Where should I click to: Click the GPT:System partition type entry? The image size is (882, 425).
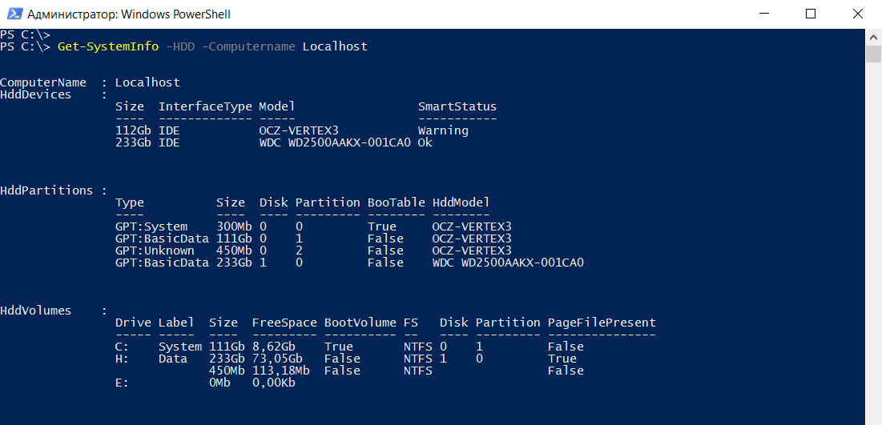[x=151, y=227]
